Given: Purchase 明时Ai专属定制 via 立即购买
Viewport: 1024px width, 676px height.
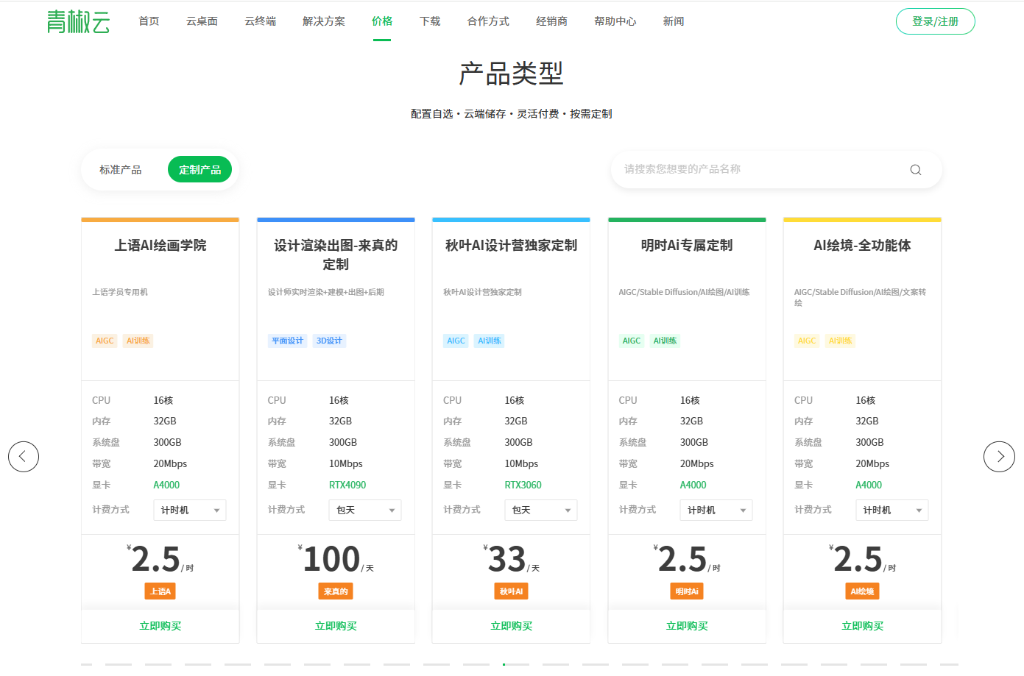Looking at the screenshot, I should pyautogui.click(x=686, y=626).
